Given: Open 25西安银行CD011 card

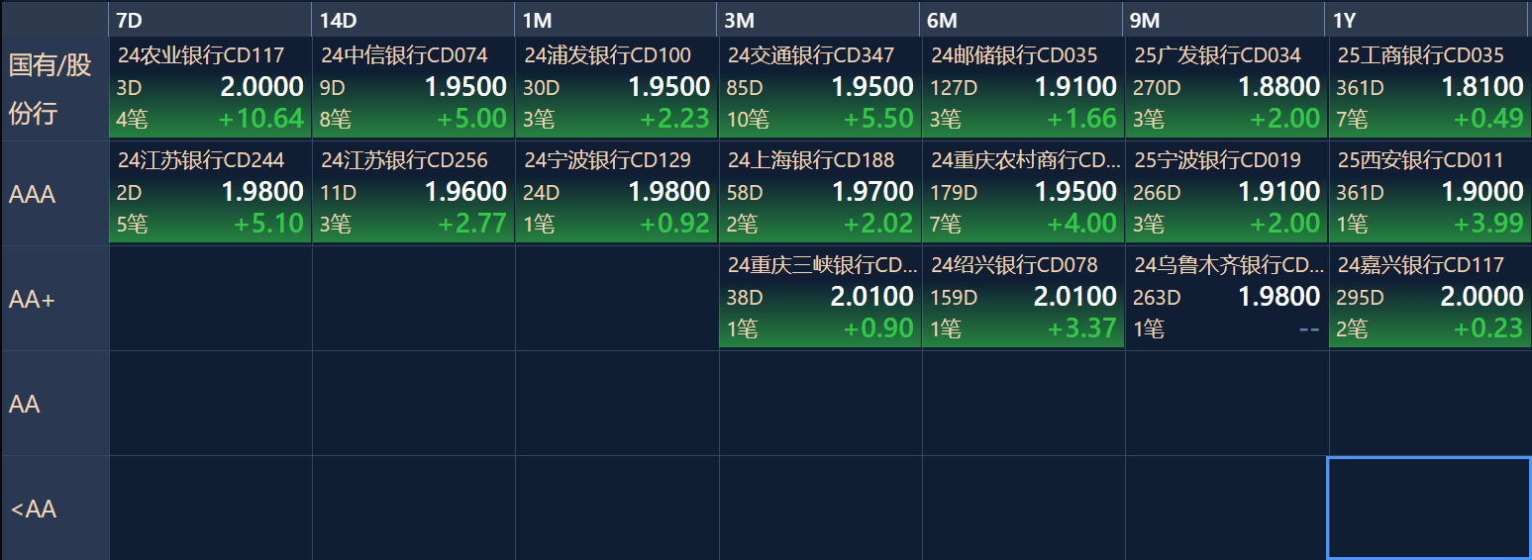Looking at the screenshot, I should pyautogui.click(x=1430, y=192).
